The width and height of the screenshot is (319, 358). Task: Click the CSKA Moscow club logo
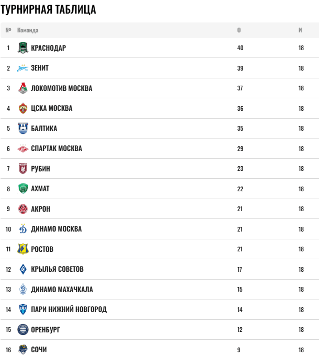click(22, 108)
